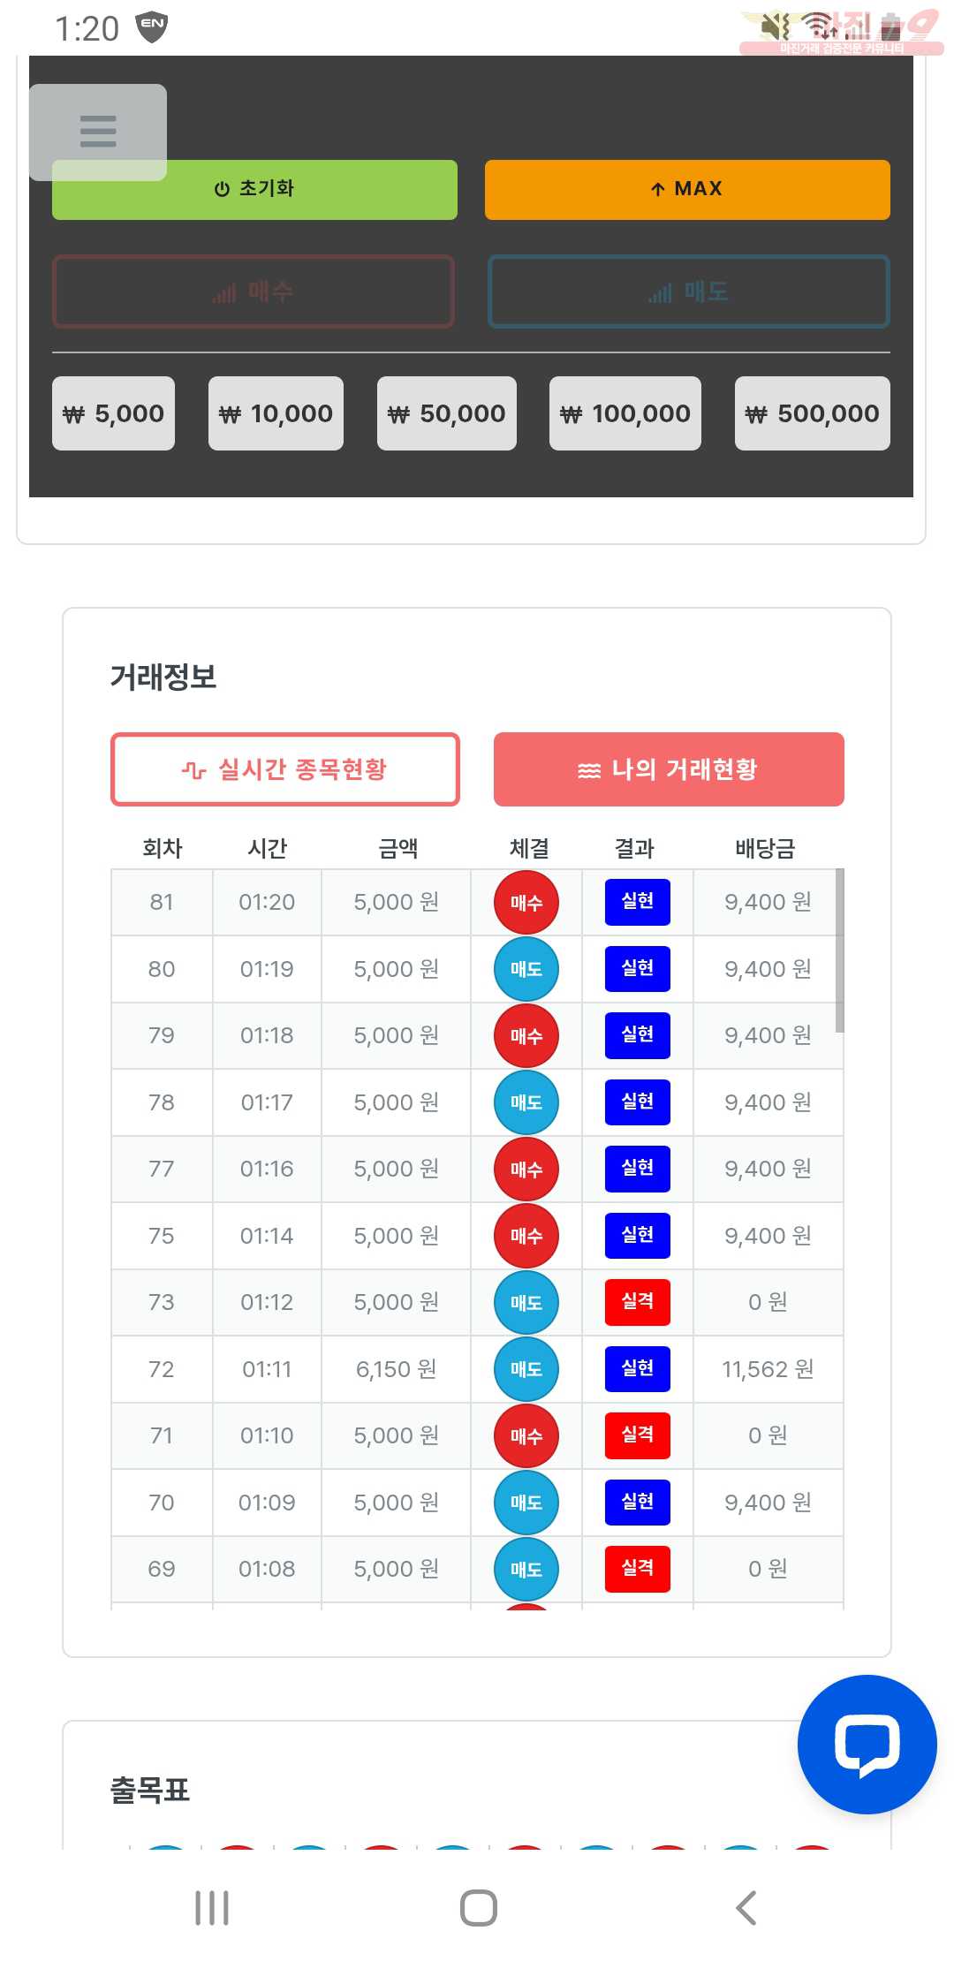This screenshot has width=954, height=1961.
Task: Tap the blue 실현 badge in round 72
Action: 637,1368
